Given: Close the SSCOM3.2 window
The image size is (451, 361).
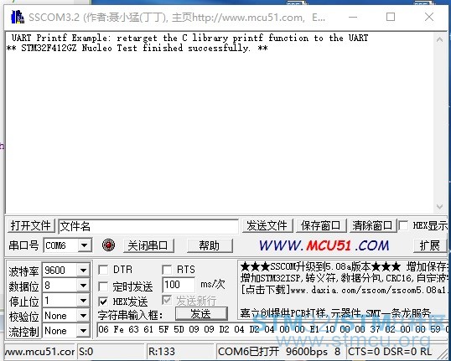Looking at the screenshot, I should (x=429, y=17).
